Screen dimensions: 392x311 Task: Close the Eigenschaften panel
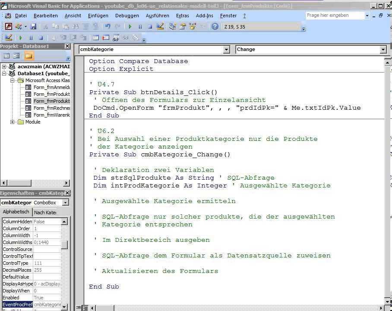coord(67,193)
